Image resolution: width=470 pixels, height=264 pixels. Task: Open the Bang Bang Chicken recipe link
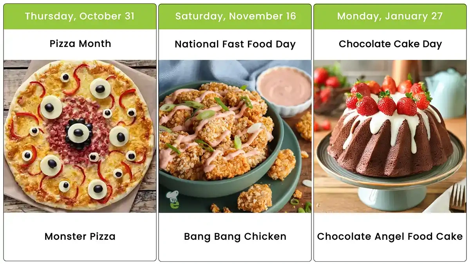(235, 236)
